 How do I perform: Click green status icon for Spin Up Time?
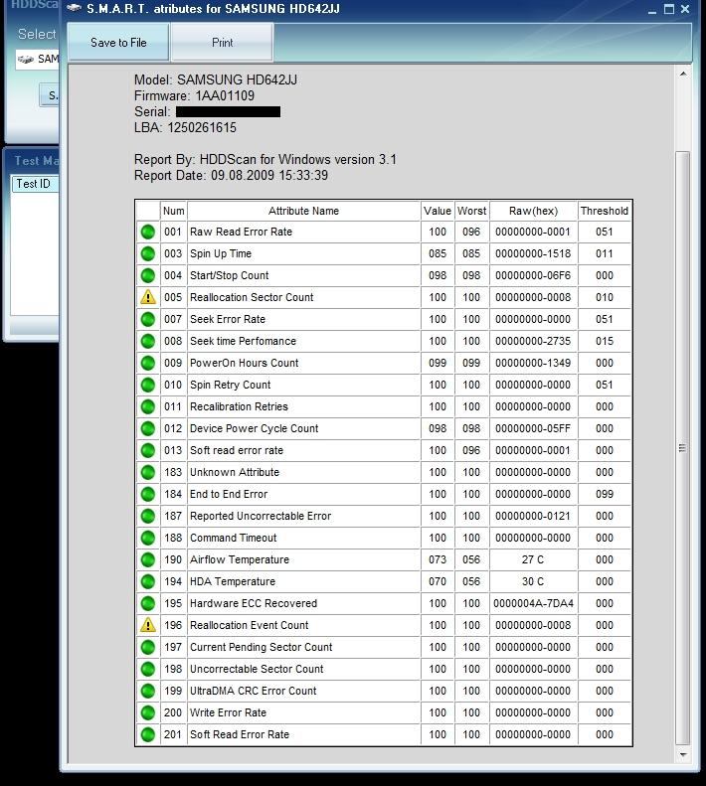[x=148, y=253]
